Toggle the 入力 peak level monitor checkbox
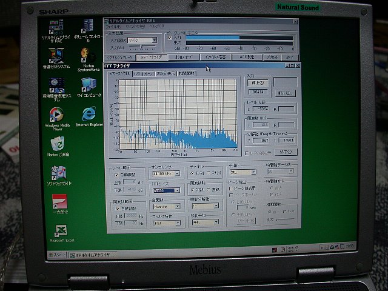Screen dimensions: 388x291 pyautogui.click(x=171, y=37)
